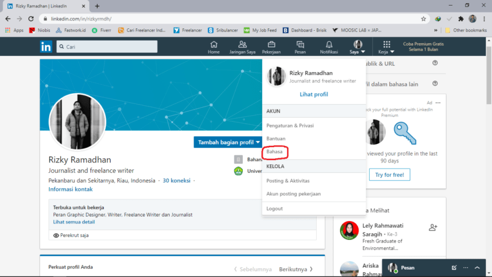The image size is (492, 277).
Task: Click the LinkedIn logo icon
Action: click(x=46, y=47)
